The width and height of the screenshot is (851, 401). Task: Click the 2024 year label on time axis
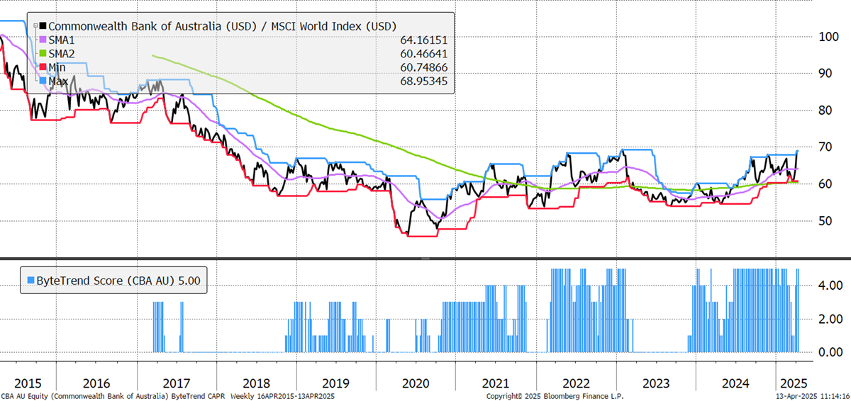click(x=735, y=383)
